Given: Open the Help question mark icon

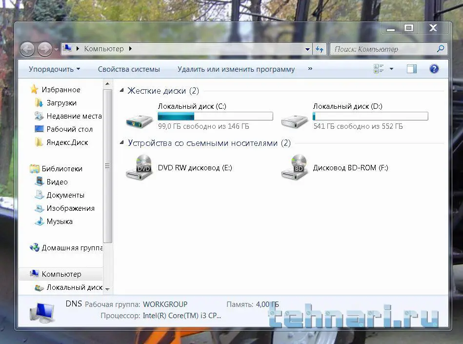Looking at the screenshot, I should tap(434, 69).
